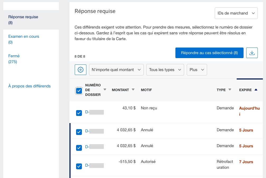Sort the Type column

[x=229, y=90]
